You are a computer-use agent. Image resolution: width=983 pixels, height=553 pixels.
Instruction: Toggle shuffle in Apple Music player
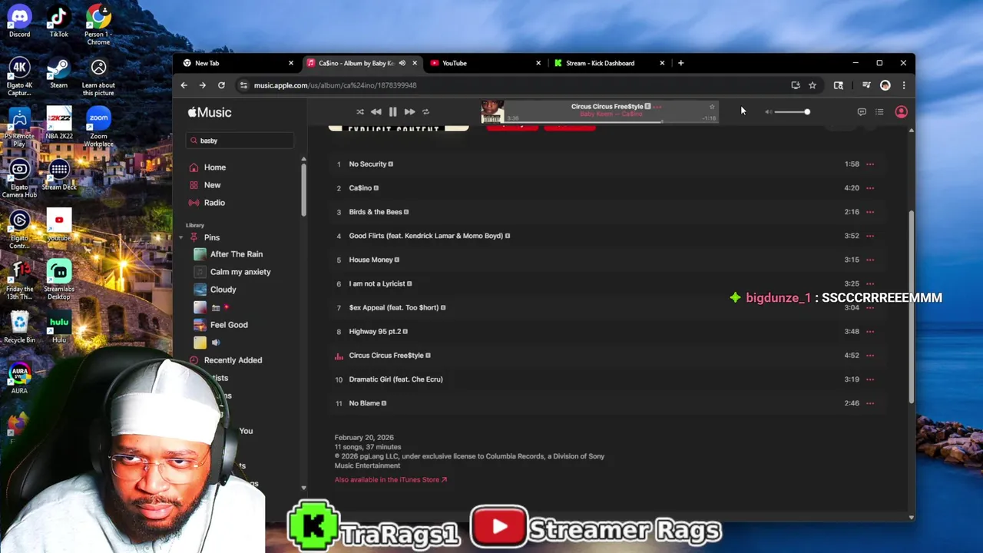coord(359,111)
